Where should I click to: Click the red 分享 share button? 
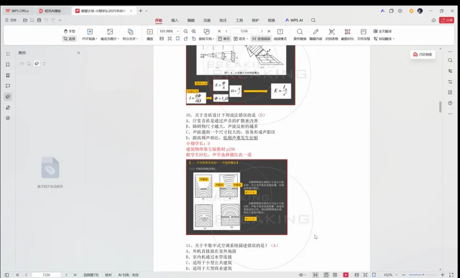(447, 20)
